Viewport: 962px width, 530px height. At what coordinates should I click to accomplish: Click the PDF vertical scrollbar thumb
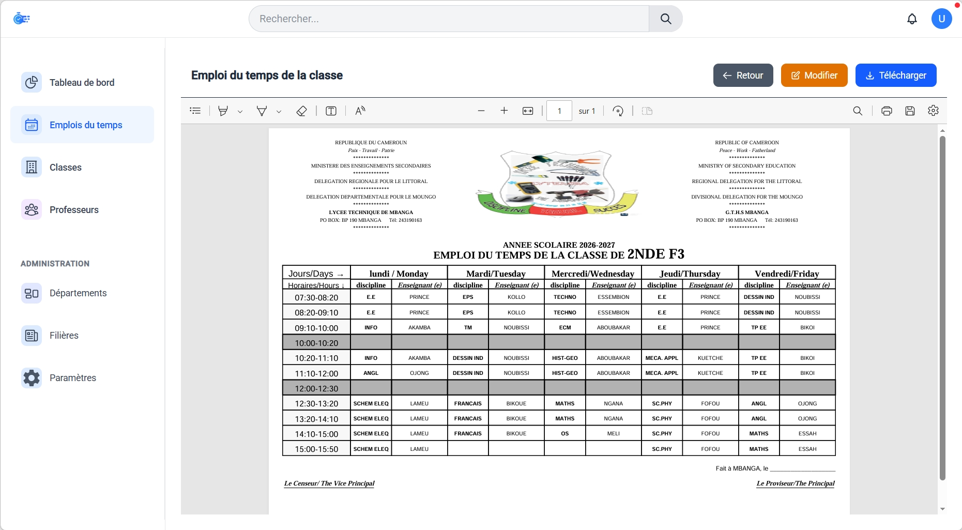pos(942,308)
